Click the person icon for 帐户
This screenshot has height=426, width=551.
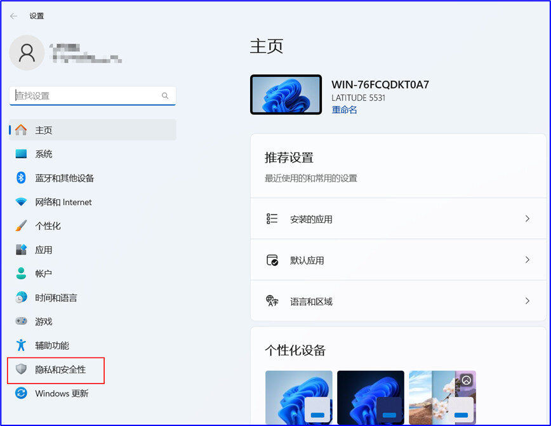tap(21, 274)
